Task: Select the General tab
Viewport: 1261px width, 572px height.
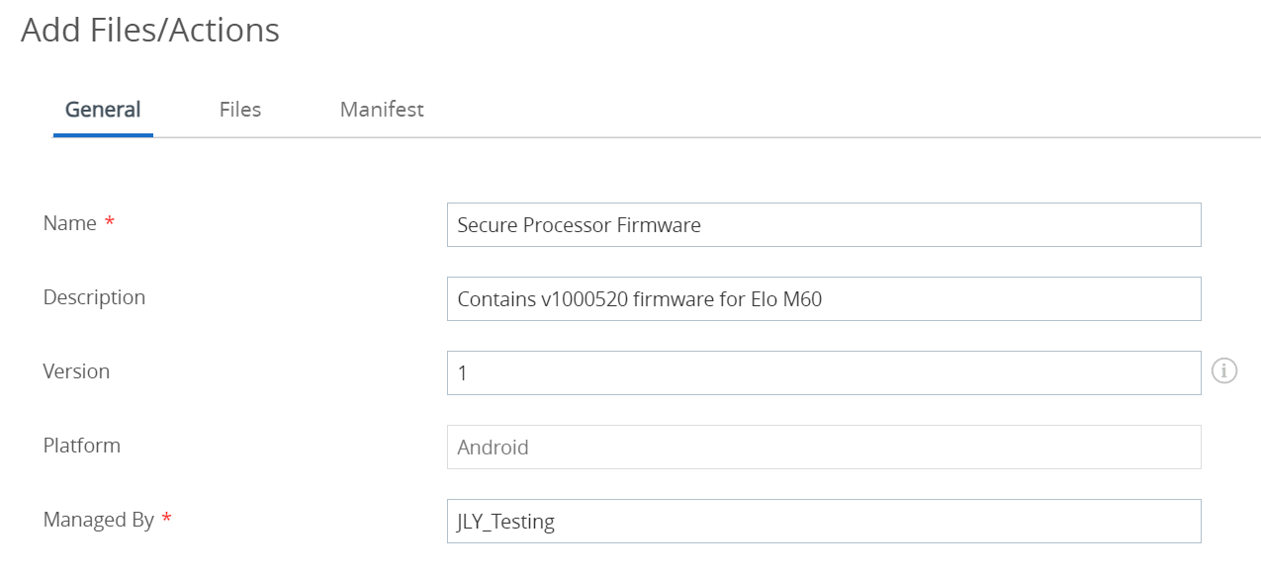Action: 103,109
